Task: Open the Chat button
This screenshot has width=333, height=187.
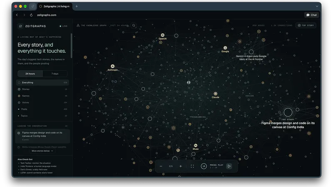Action: coord(311,15)
